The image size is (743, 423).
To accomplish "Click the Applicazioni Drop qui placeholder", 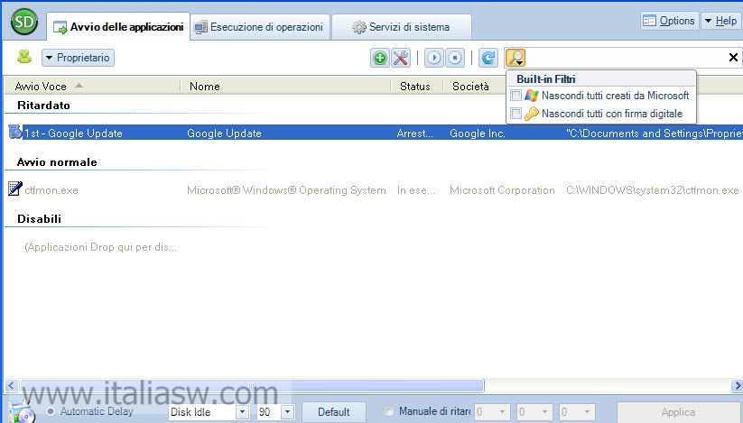I will [x=100, y=247].
